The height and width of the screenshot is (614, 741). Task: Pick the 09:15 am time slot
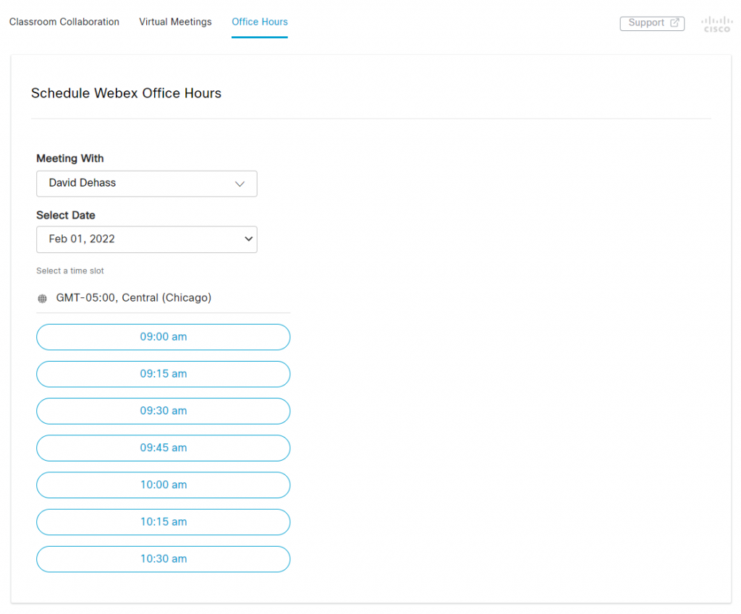click(x=163, y=374)
